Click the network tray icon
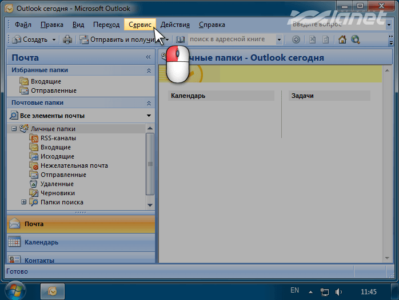Screen dimensions: 399x300 pyautogui.click(x=325, y=292)
